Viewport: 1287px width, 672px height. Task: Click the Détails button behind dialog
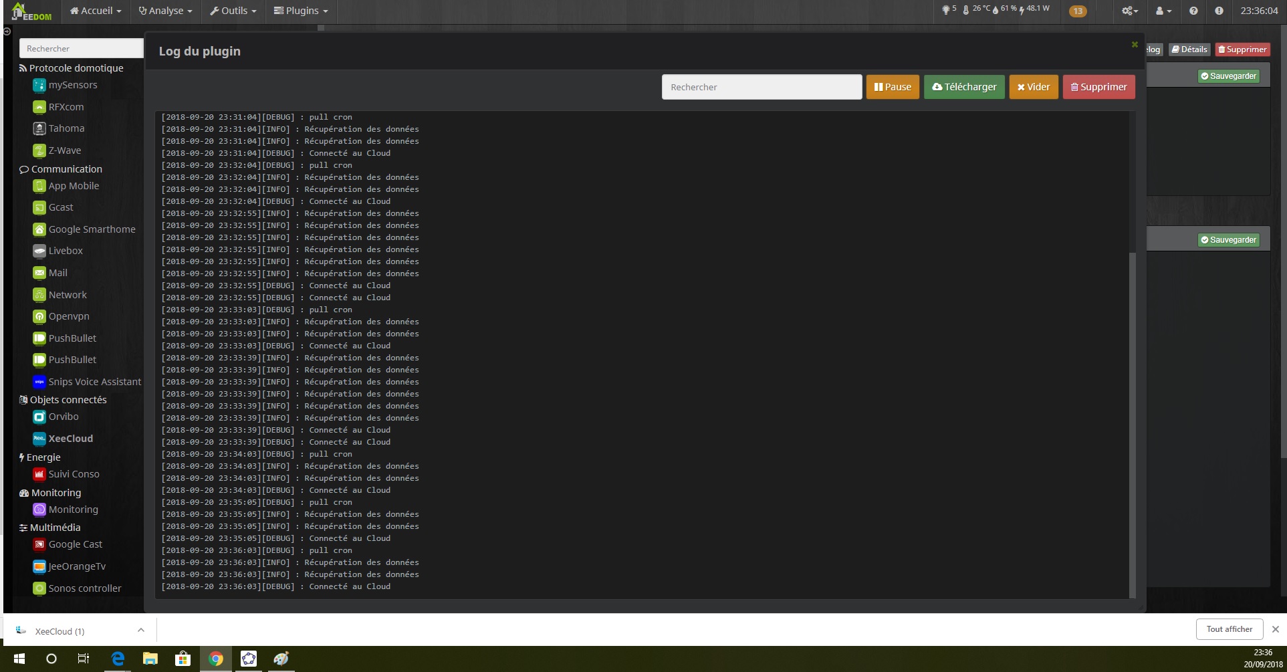[x=1189, y=49]
